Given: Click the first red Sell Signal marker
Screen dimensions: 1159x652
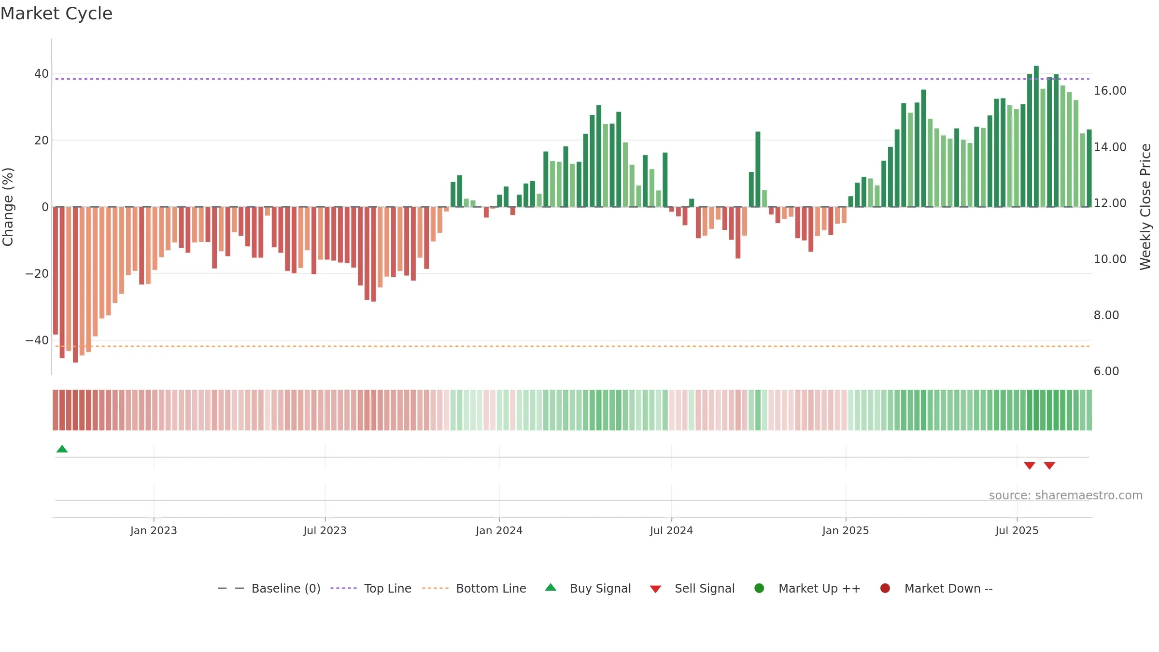Looking at the screenshot, I should point(1030,466).
